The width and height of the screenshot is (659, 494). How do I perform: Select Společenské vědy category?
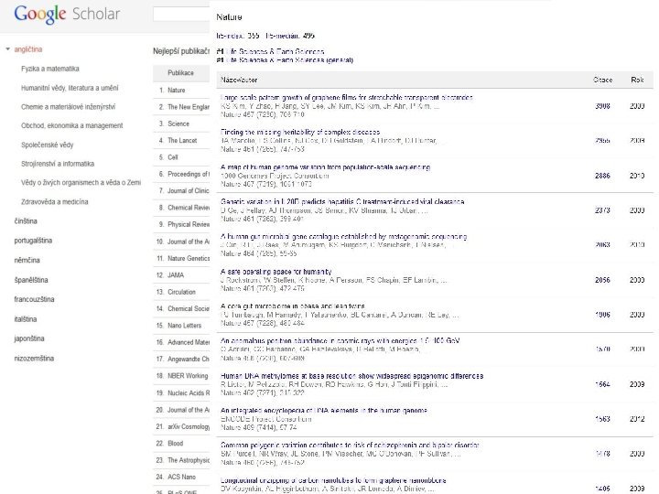[x=47, y=145]
